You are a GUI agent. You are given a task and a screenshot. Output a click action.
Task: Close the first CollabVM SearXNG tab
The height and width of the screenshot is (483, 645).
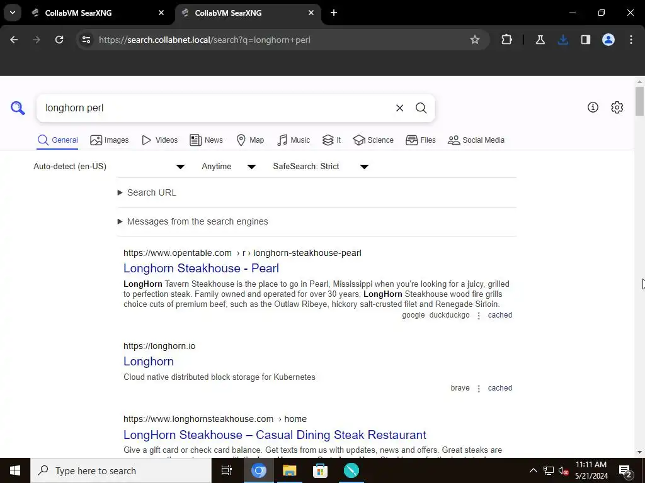click(161, 13)
